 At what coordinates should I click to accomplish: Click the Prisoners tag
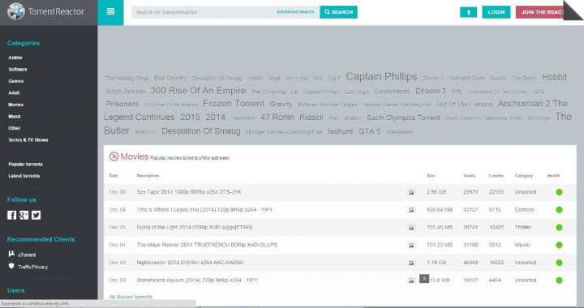click(122, 104)
